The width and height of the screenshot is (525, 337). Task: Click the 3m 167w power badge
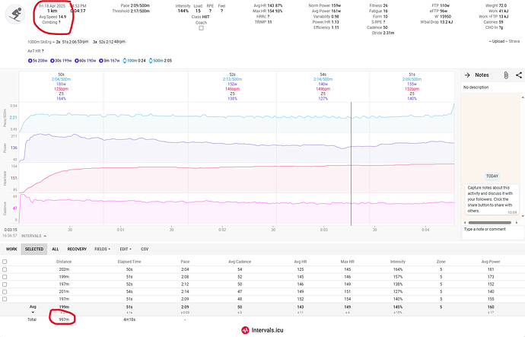coord(109,61)
